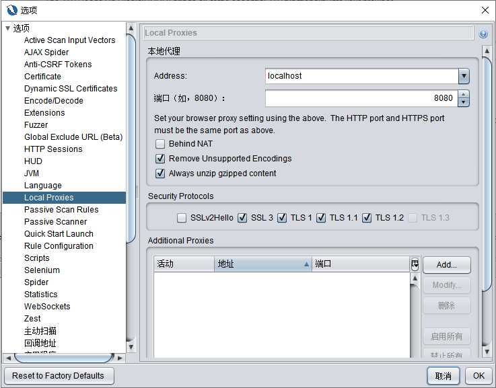496x388 pixels.
Task: Click the Add... proxy button
Action: point(447,265)
